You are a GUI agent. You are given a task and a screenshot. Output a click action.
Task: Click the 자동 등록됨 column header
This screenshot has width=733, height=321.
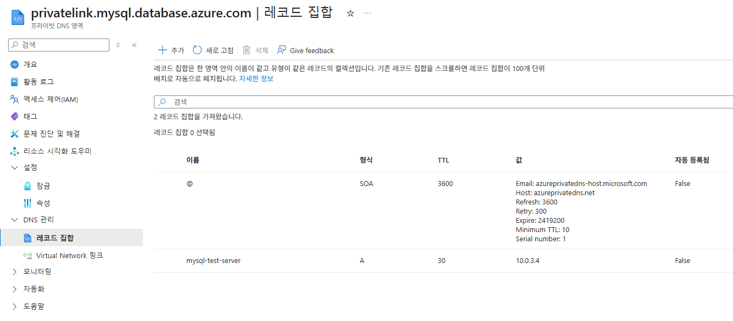(692, 160)
